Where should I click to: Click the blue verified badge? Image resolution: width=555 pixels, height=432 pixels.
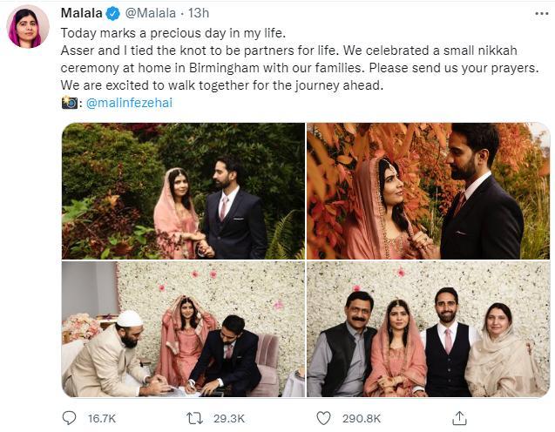pos(112,14)
